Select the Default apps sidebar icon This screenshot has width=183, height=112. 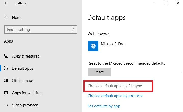tap(6, 68)
